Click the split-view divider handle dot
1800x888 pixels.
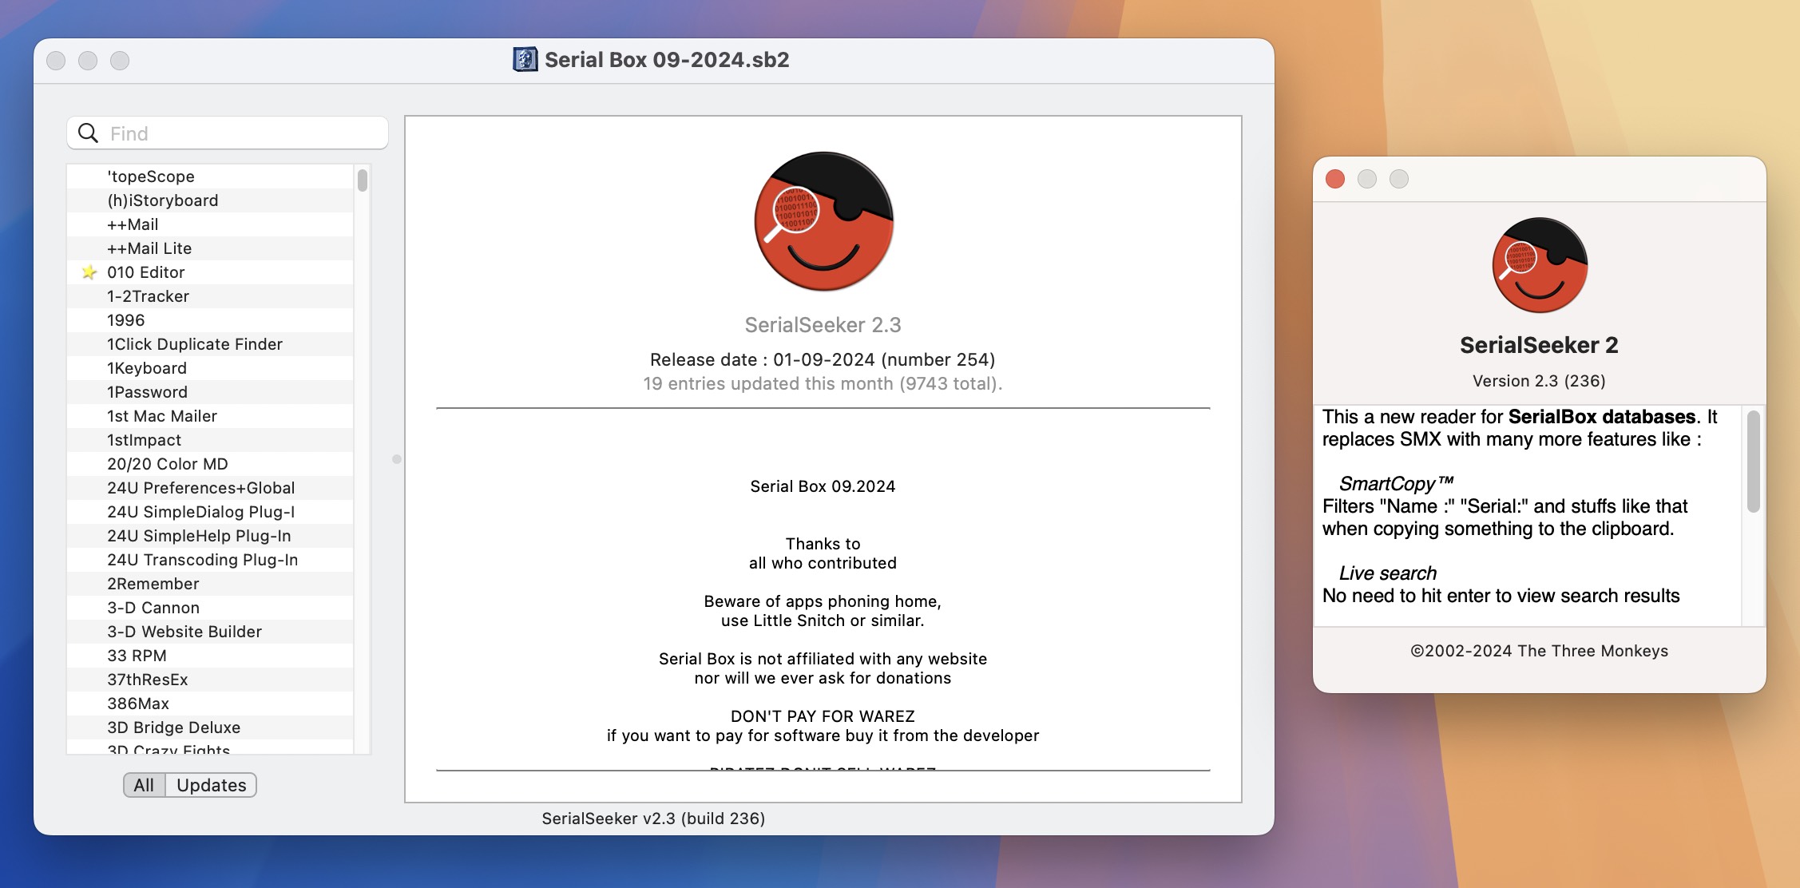click(x=396, y=459)
